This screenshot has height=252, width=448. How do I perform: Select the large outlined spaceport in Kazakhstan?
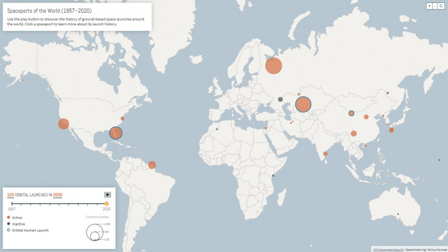[303, 105]
